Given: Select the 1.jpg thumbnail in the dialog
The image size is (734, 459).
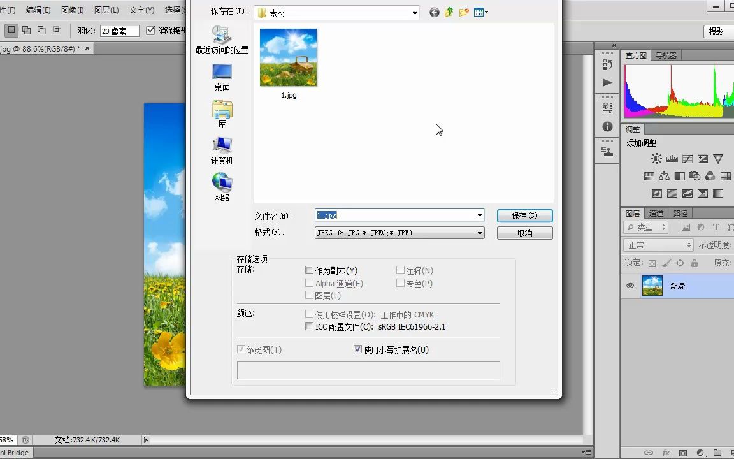Looking at the screenshot, I should click(288, 57).
